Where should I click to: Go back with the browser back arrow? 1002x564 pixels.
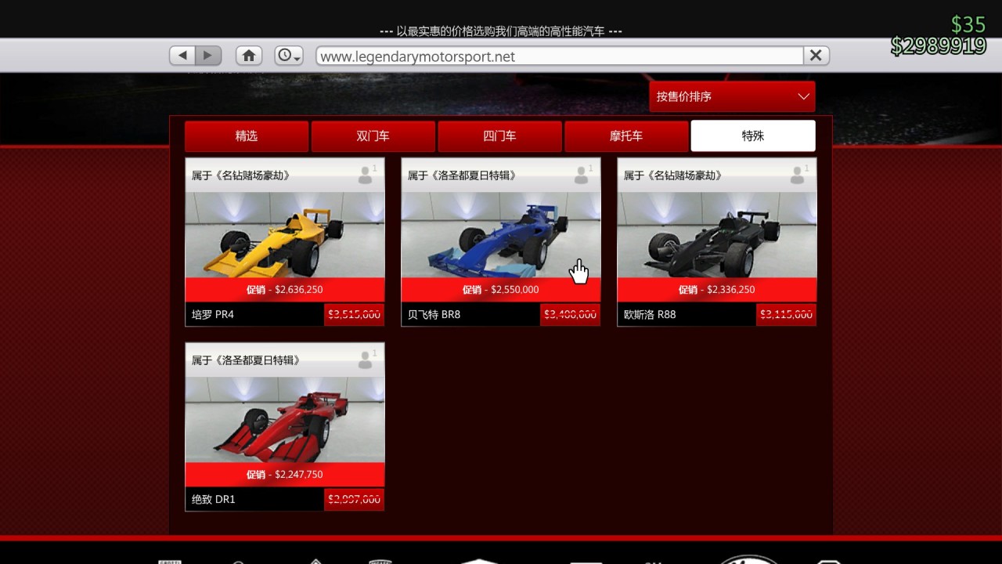[182, 56]
